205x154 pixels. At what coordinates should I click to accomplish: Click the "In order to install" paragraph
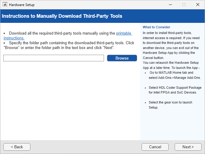pos(170,45)
